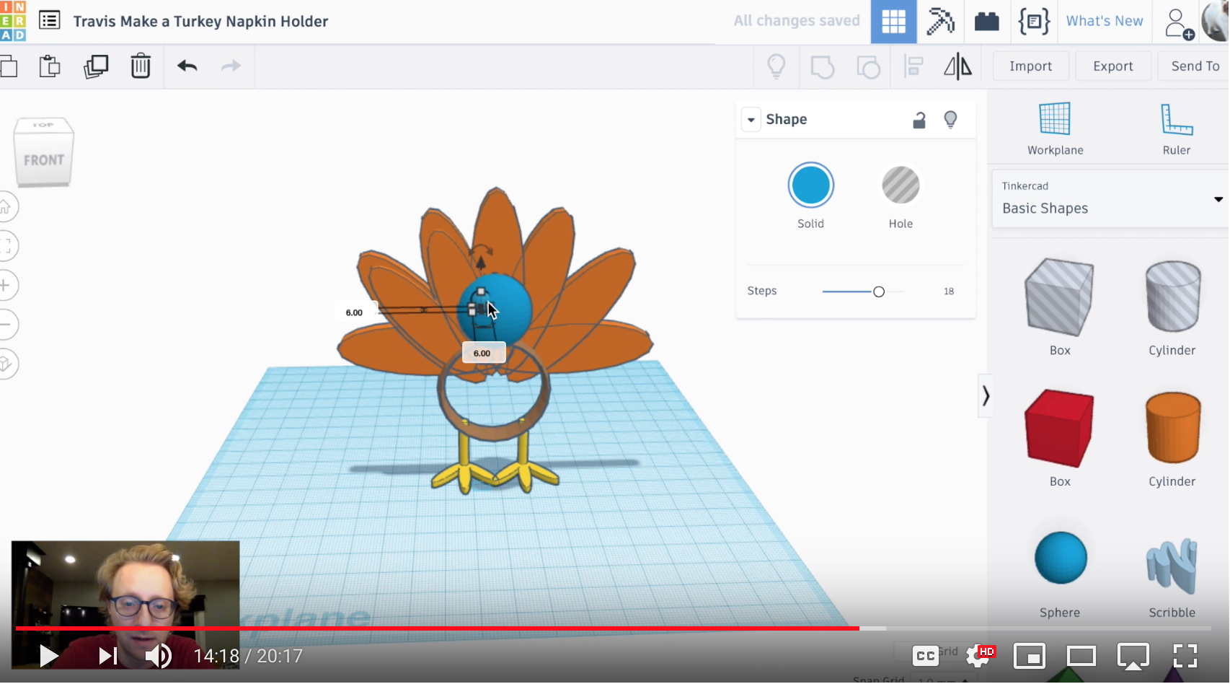Open the Align tool
Image resolution: width=1230 pixels, height=684 pixels.
[912, 66]
